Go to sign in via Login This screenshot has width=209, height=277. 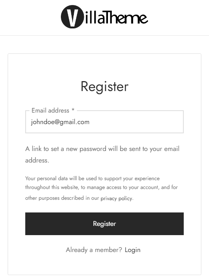tap(132, 250)
